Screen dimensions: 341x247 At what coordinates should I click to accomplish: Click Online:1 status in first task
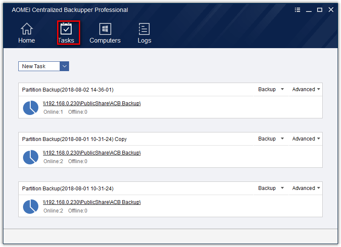53,112
